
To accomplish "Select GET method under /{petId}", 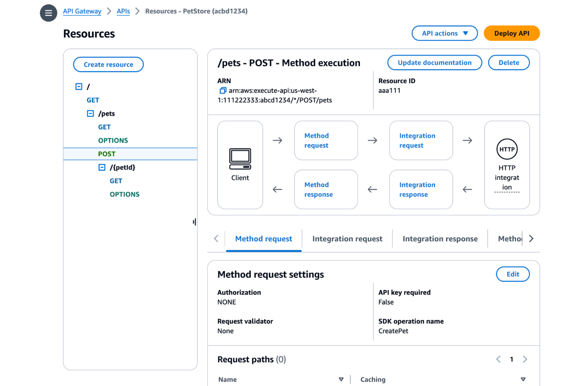I will pyautogui.click(x=116, y=181).
